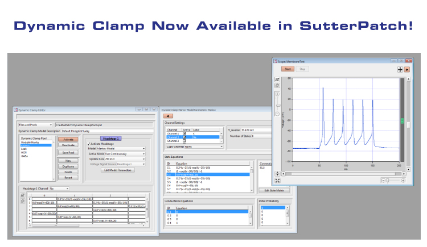Select state equation row S7
The height and width of the screenshot is (247, 427).
(208, 189)
